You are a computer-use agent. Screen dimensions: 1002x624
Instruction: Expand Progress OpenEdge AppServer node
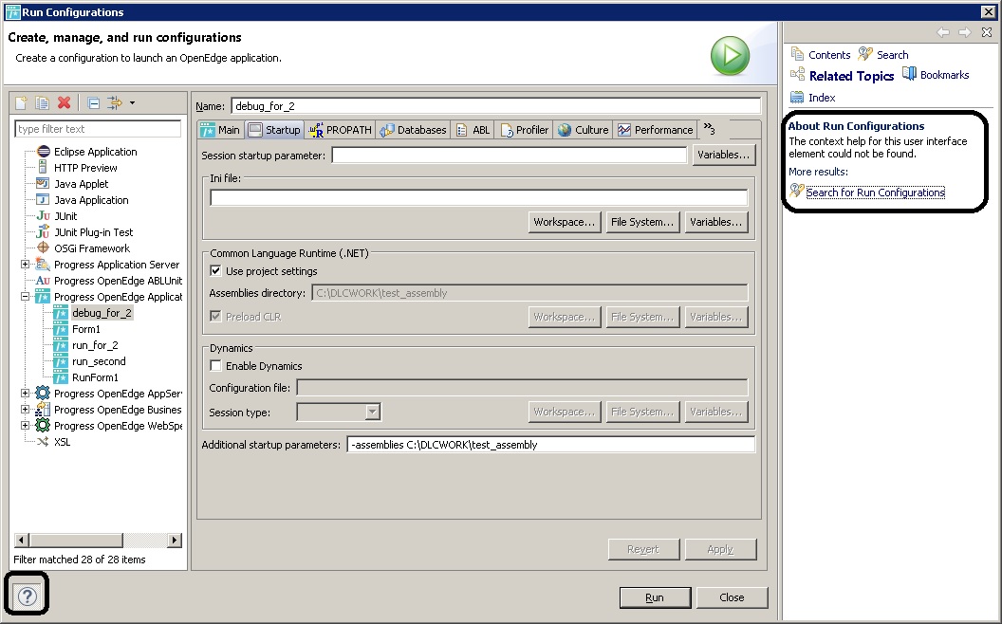(25, 394)
